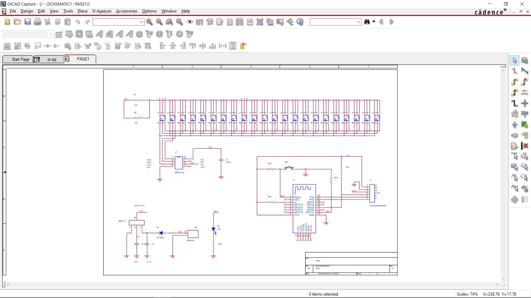This screenshot has height=298, width=531.
Task: Toggle the Select arrow tool in palette
Action: click(x=514, y=60)
